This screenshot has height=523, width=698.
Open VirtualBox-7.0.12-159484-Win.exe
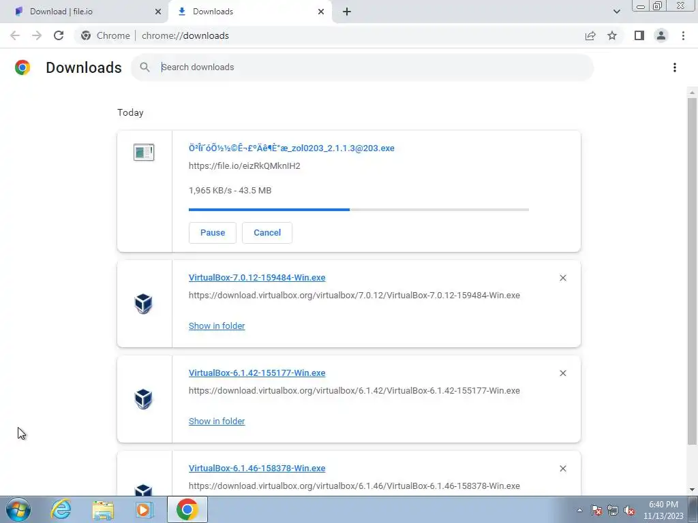tap(257, 278)
